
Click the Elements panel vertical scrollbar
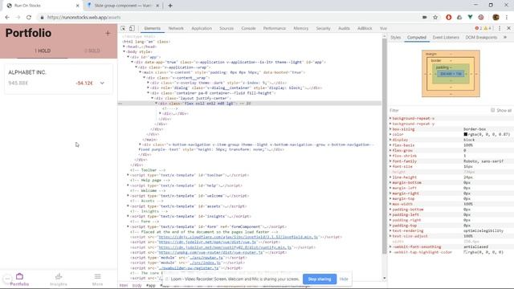click(x=384, y=146)
